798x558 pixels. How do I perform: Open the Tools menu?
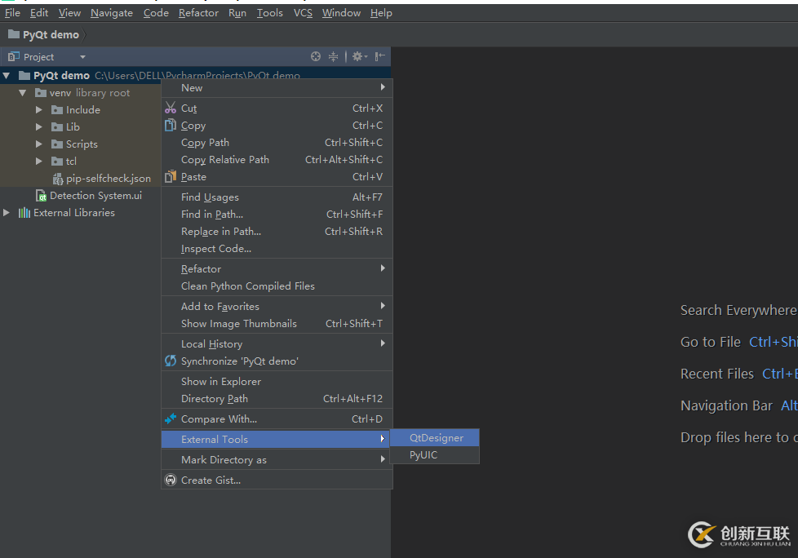[269, 13]
